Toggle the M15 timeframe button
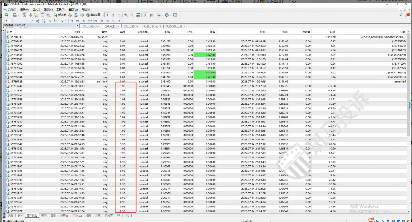412x222 pixels. pos(83,21)
